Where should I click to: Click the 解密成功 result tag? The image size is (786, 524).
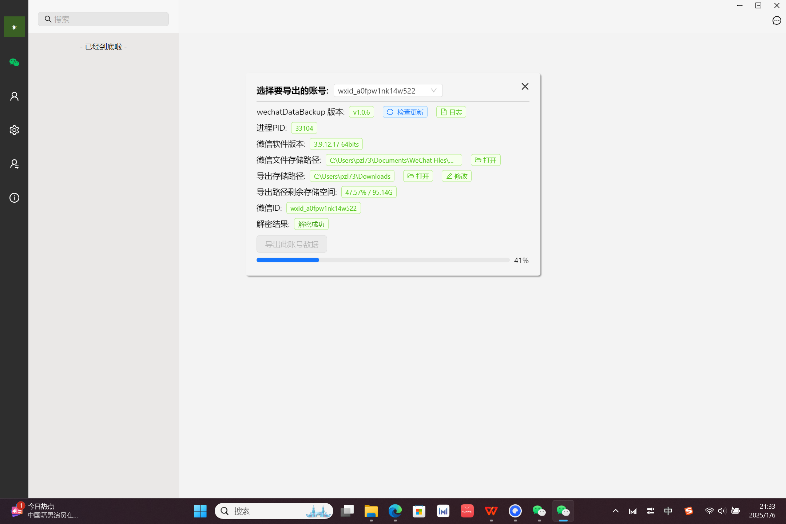311,224
